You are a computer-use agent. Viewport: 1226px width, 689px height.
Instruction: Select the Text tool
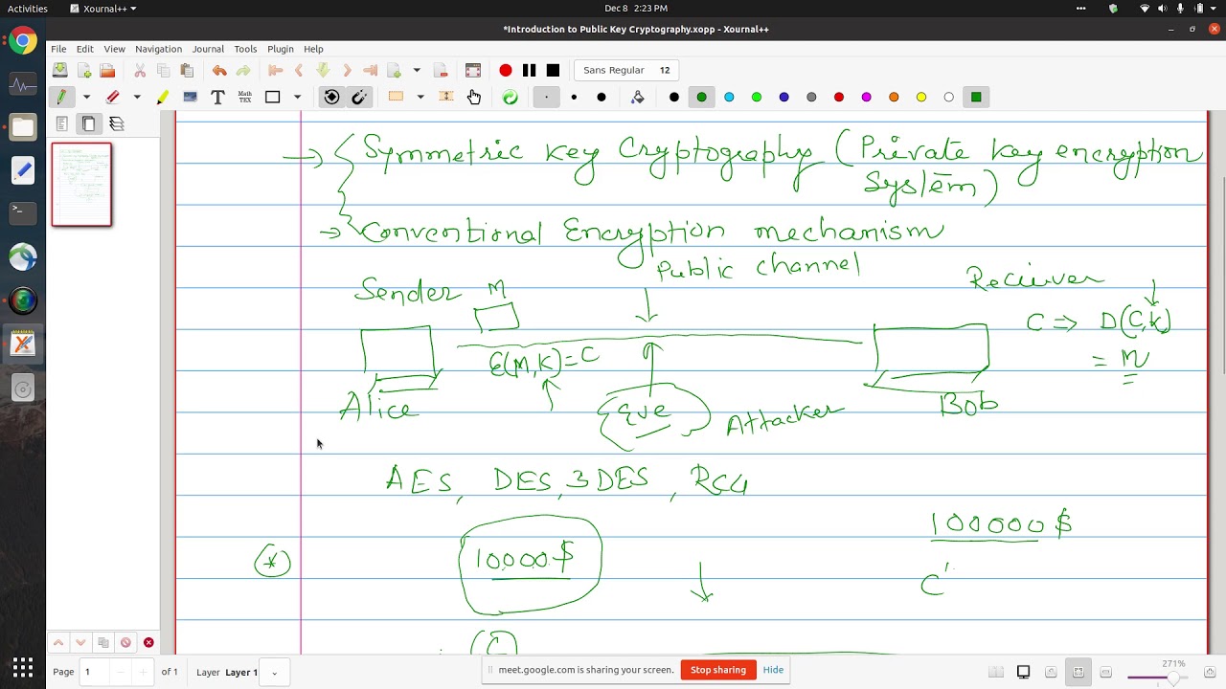pyautogui.click(x=217, y=97)
